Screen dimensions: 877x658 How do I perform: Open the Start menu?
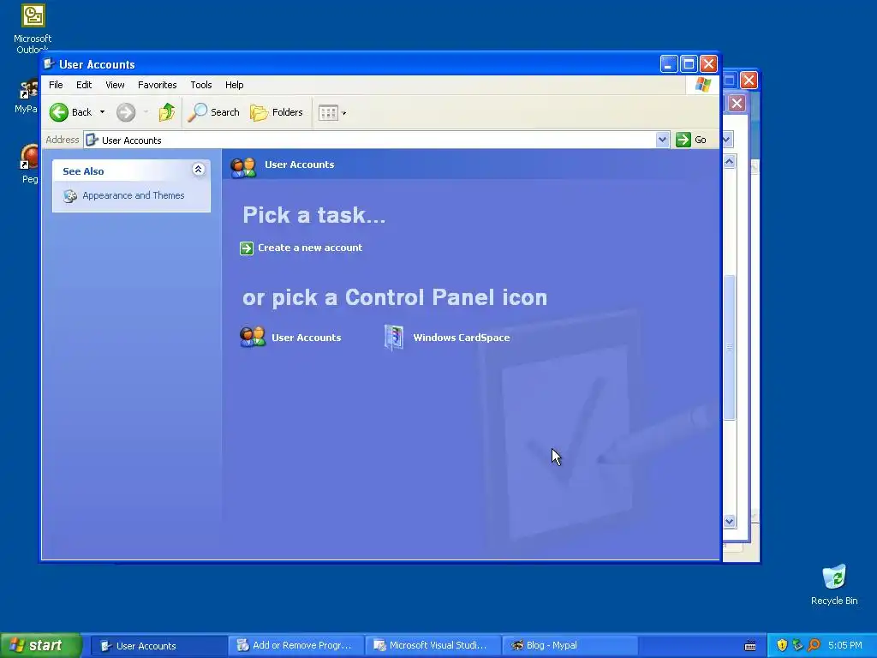click(x=41, y=645)
